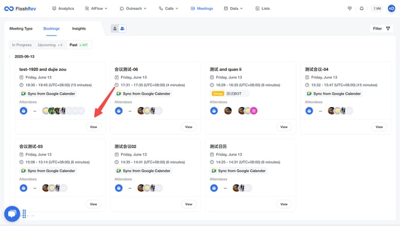Open the Filter button
The image size is (400, 226).
(x=381, y=28)
